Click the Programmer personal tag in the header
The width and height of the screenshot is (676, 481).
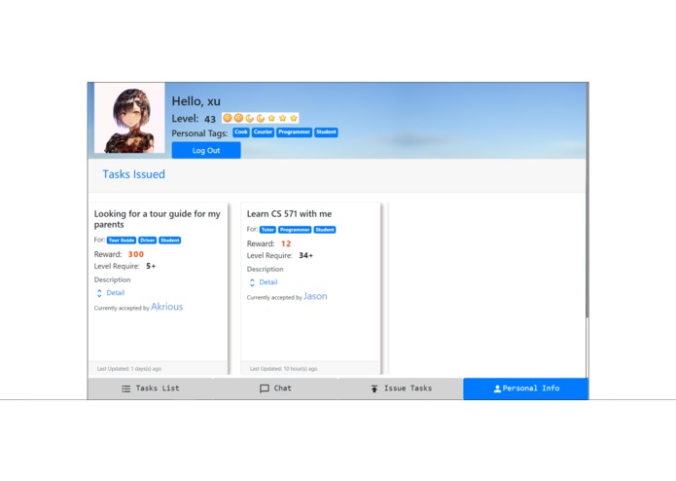pos(294,132)
